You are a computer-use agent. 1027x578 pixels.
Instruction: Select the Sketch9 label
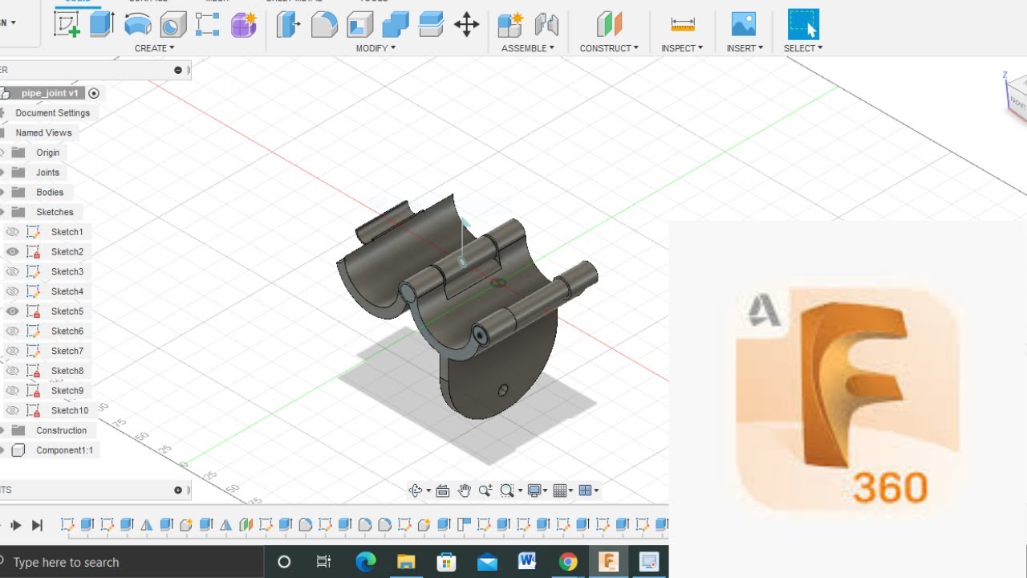pyautogui.click(x=67, y=391)
